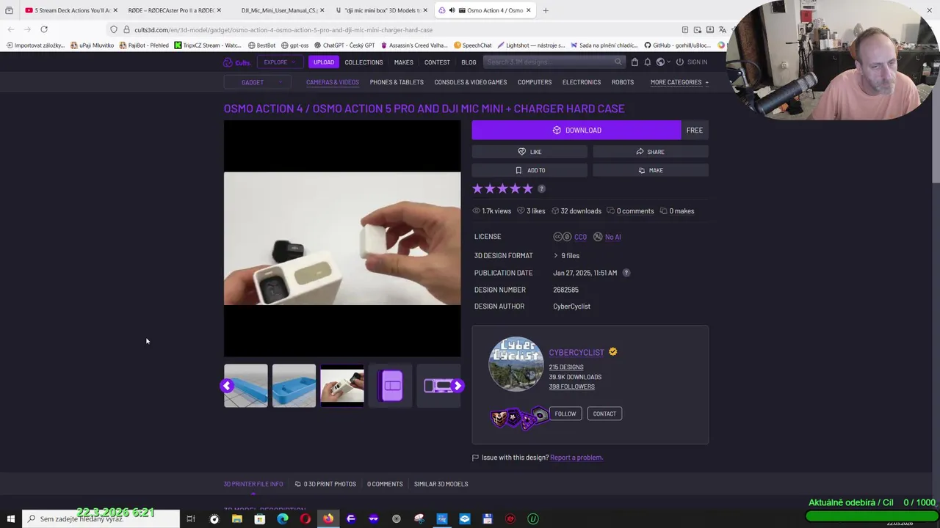Image resolution: width=940 pixels, height=528 pixels.
Task: Select the ROBOTS category
Action: pyautogui.click(x=623, y=82)
